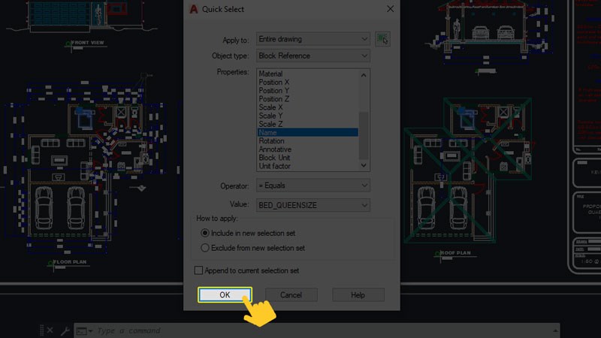Open the Value BED_QUEENSIZE dropdown
This screenshot has width=601, height=338.
click(x=313, y=205)
